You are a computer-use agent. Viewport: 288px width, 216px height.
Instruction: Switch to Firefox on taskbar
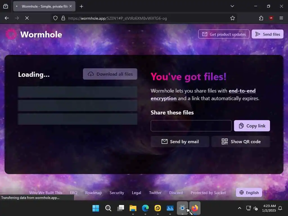[195, 208]
